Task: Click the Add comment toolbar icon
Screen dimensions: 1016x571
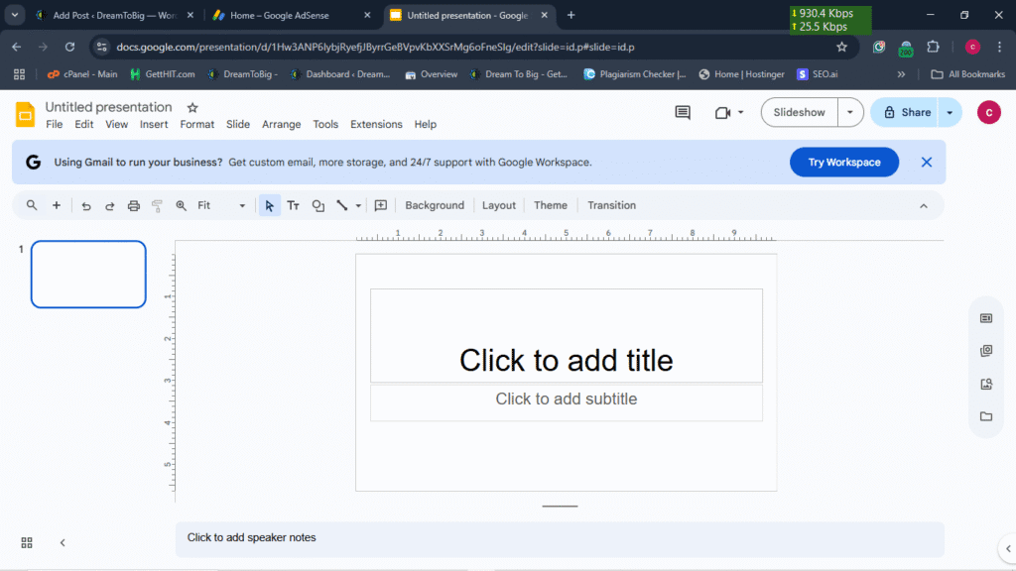Action: tap(381, 205)
